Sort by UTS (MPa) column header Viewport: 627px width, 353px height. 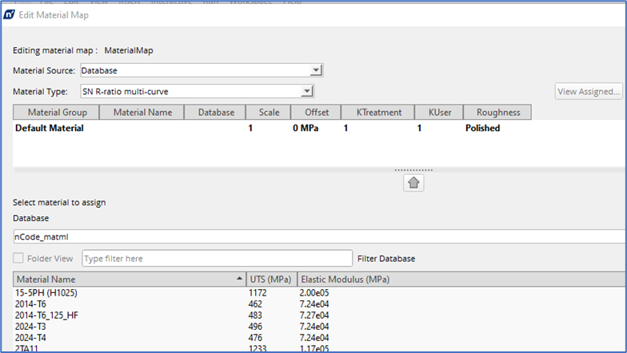(x=270, y=280)
